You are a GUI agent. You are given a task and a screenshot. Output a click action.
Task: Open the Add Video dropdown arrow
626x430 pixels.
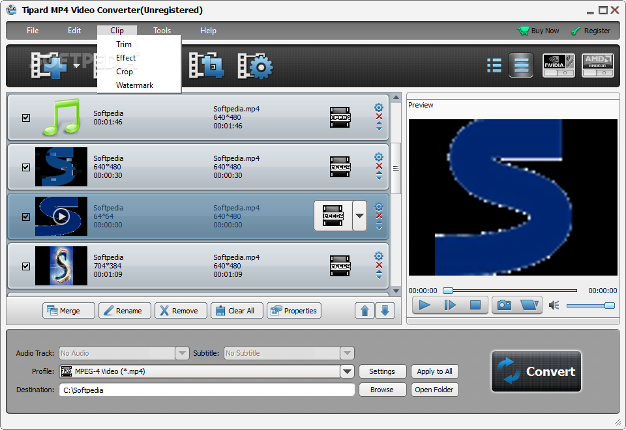[x=77, y=66]
